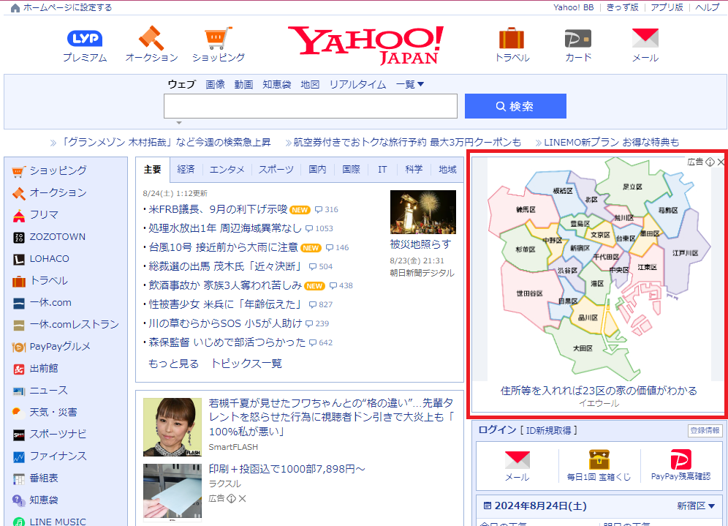The image size is (728, 526).
Task: Open the PayPay balance check icon
Action: coord(680,460)
